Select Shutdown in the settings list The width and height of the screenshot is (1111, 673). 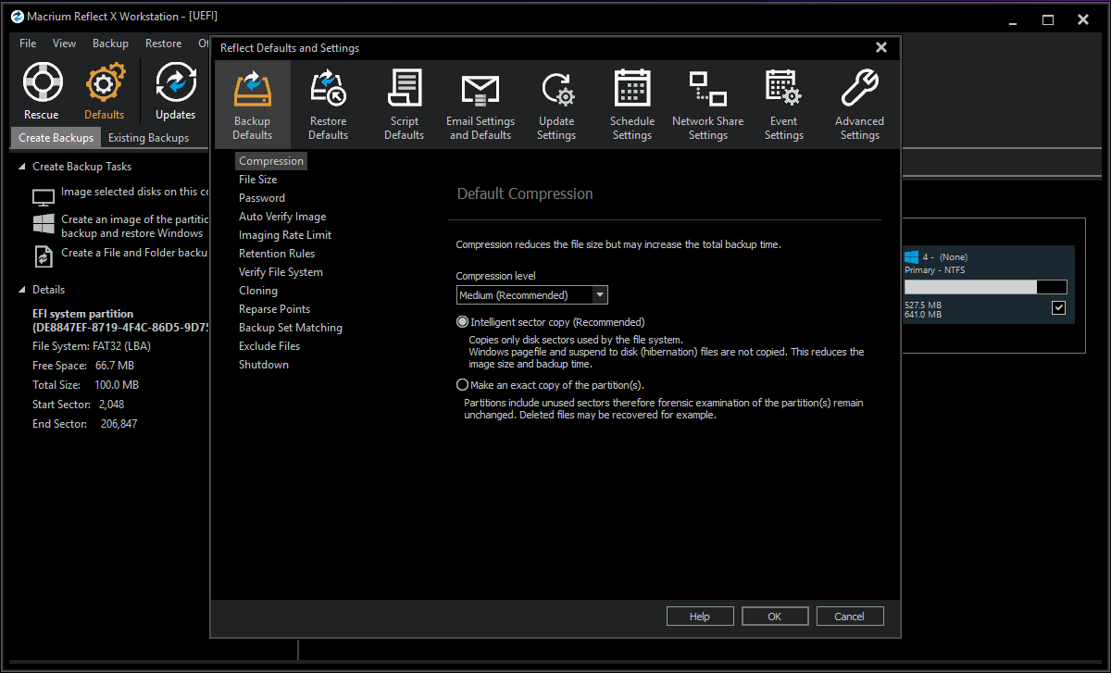[x=264, y=365]
